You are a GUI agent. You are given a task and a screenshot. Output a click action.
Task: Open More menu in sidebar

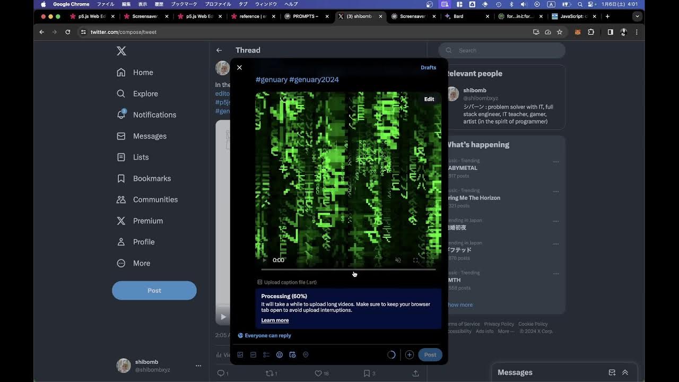coord(134,263)
